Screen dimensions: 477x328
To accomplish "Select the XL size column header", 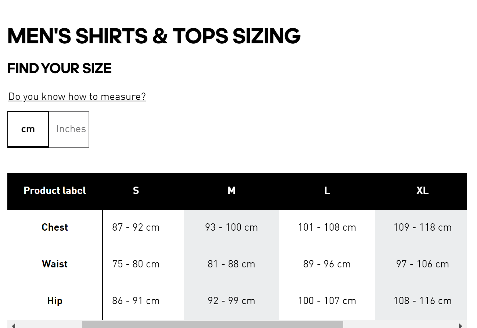I will tap(422, 191).
